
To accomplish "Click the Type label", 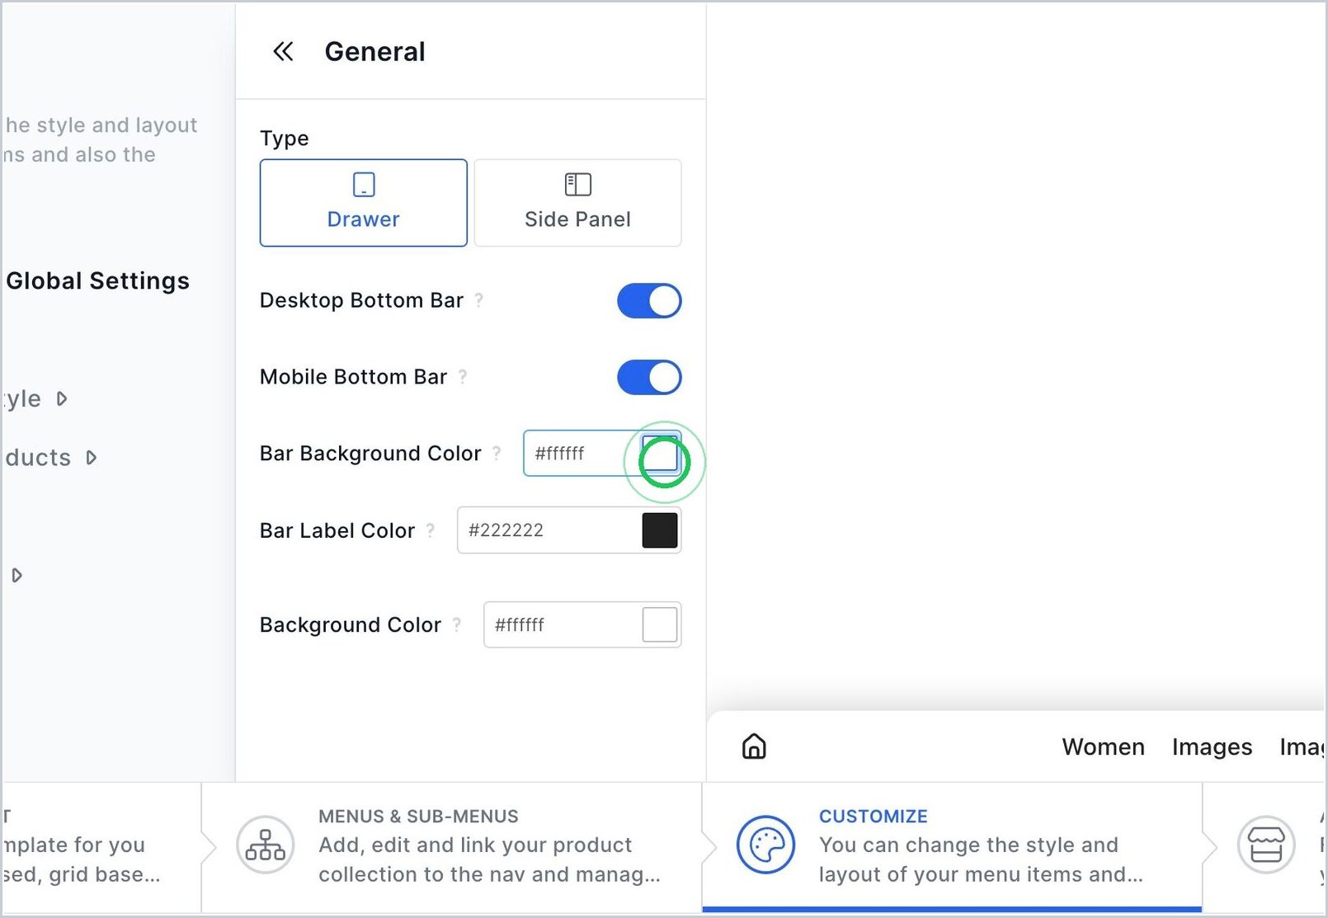I will tap(285, 139).
